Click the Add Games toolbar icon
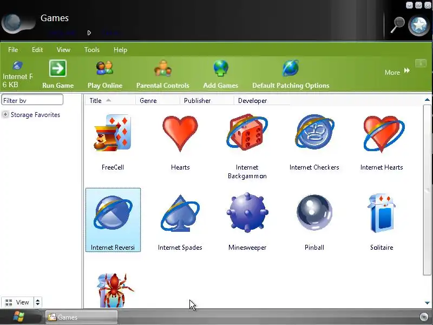This screenshot has height=325, width=433. [221, 68]
